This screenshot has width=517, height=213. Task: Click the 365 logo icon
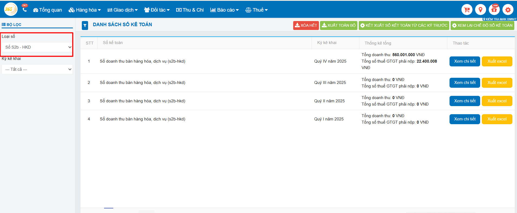[11, 9]
